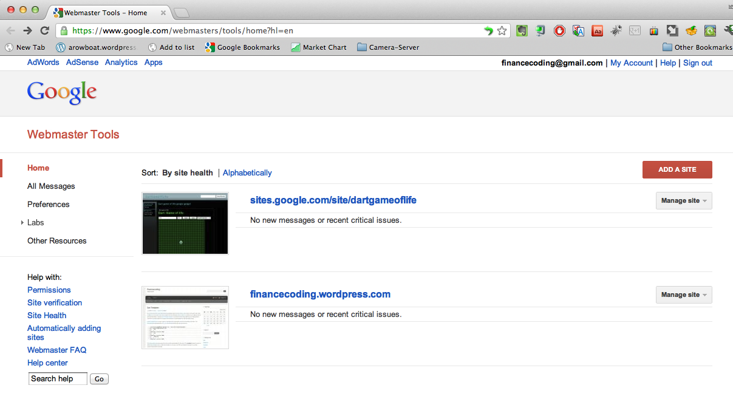
Task: Expand the Camera-Server bookmark folder
Action: pyautogui.click(x=388, y=47)
